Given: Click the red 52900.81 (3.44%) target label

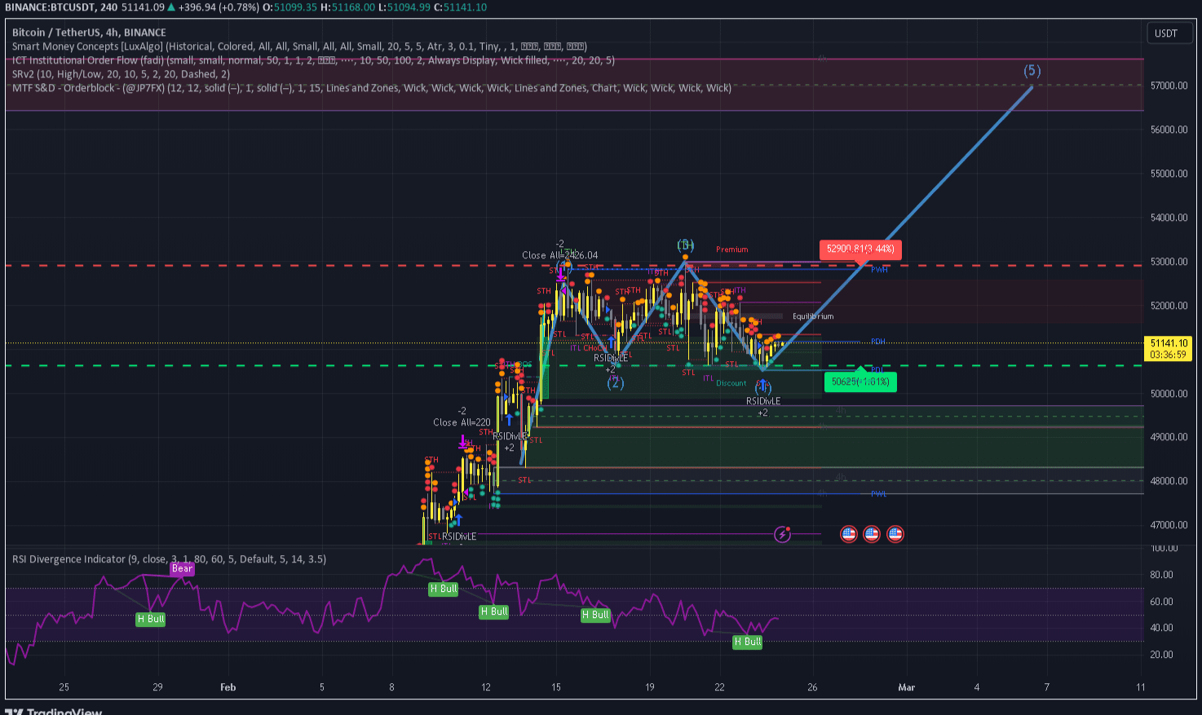Looking at the screenshot, I should coord(860,249).
